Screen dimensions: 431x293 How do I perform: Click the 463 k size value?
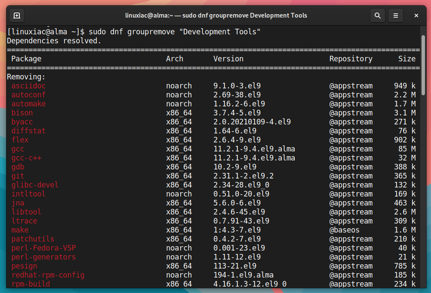coord(405,203)
